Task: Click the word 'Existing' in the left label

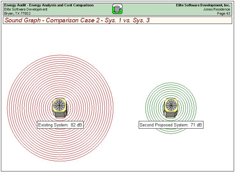Action: (45, 125)
